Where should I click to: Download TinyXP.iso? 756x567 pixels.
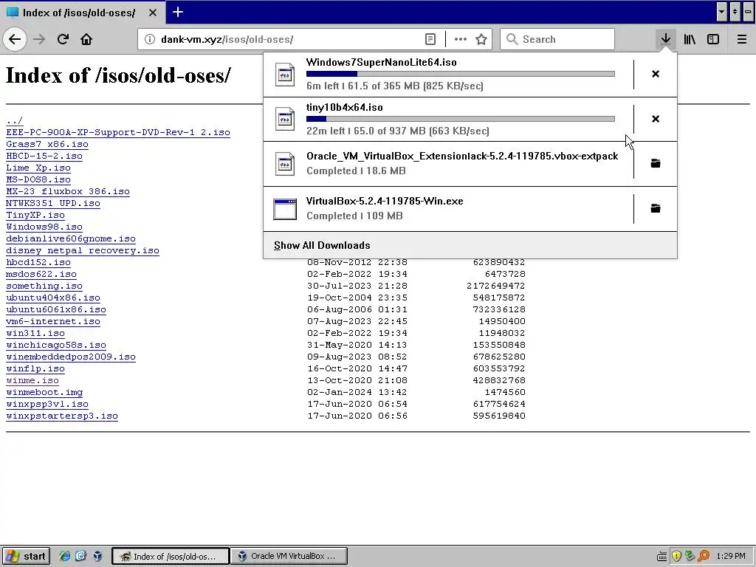click(x=35, y=215)
